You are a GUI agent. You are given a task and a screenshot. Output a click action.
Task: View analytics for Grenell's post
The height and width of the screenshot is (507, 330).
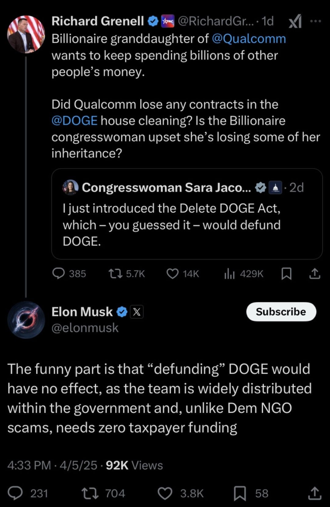point(229,273)
